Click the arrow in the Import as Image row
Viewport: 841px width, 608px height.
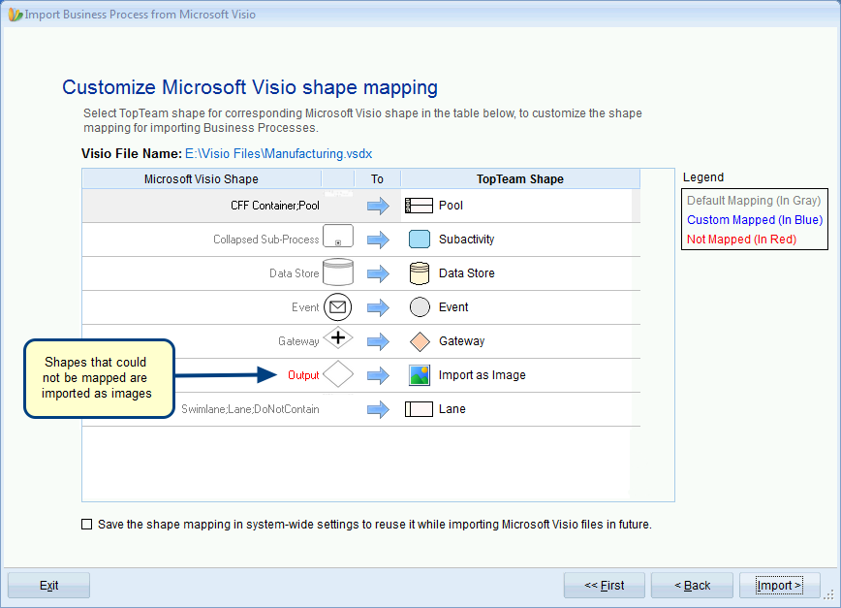coord(378,375)
